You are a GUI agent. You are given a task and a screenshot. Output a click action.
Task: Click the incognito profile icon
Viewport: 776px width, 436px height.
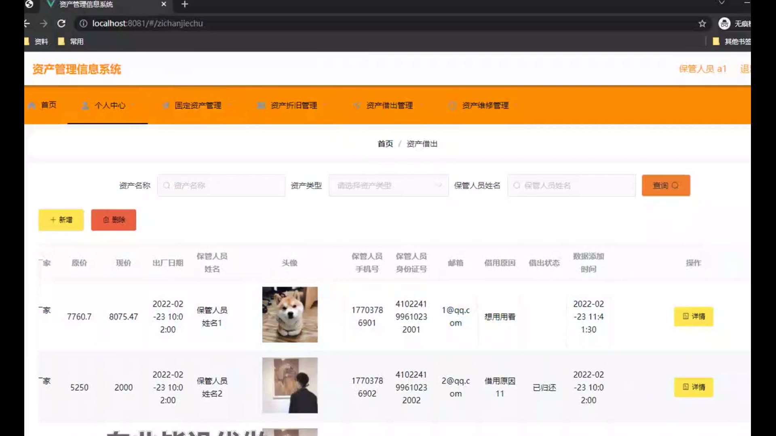(724, 23)
